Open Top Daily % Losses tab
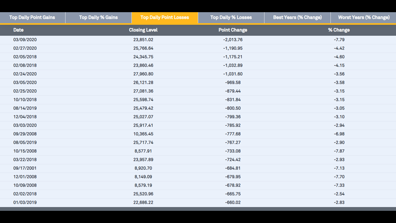The width and height of the screenshot is (396, 223). [231, 17]
